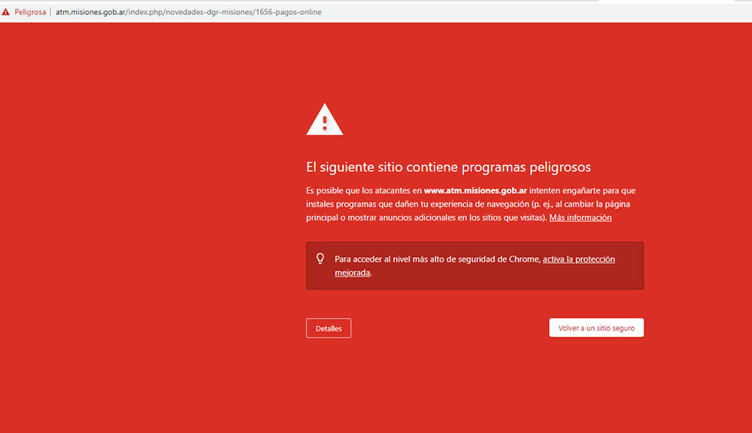This screenshot has height=433, width=752.
Task: Follow the activa la protección link
Action: coord(578,259)
